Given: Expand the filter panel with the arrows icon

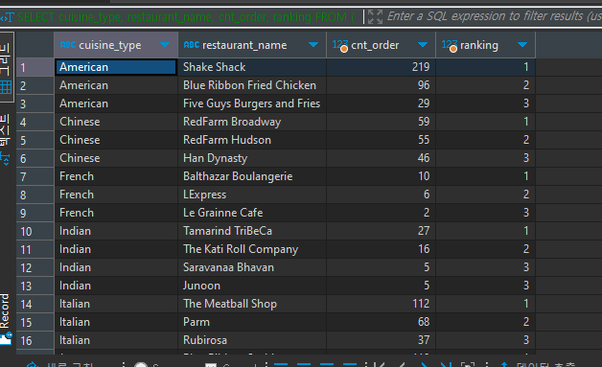Looking at the screenshot, I should coord(375,17).
